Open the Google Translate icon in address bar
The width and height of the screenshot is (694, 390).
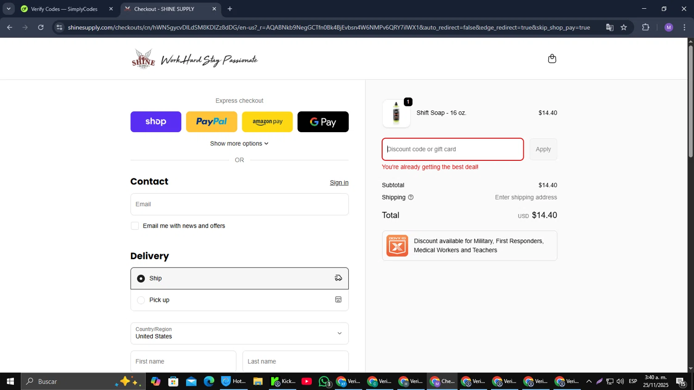pos(610,27)
